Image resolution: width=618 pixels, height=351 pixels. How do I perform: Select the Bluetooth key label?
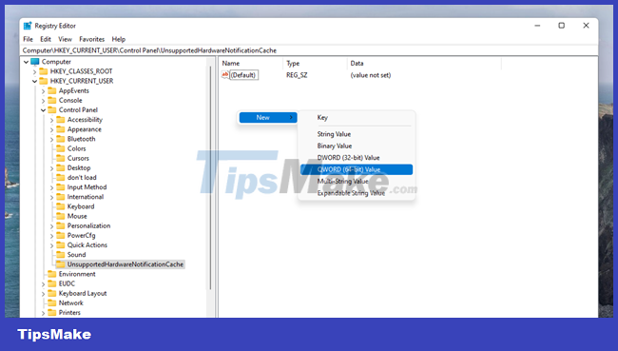pos(81,139)
